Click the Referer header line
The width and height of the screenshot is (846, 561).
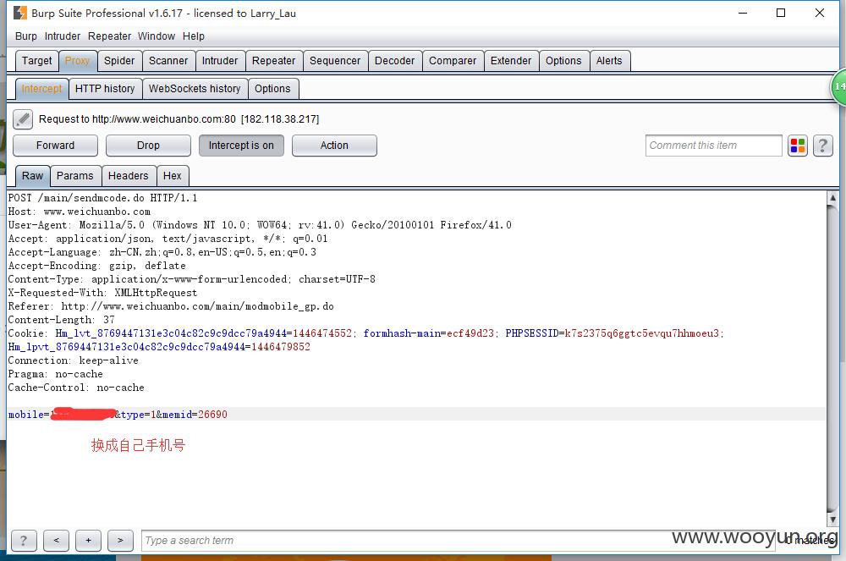[x=171, y=306]
